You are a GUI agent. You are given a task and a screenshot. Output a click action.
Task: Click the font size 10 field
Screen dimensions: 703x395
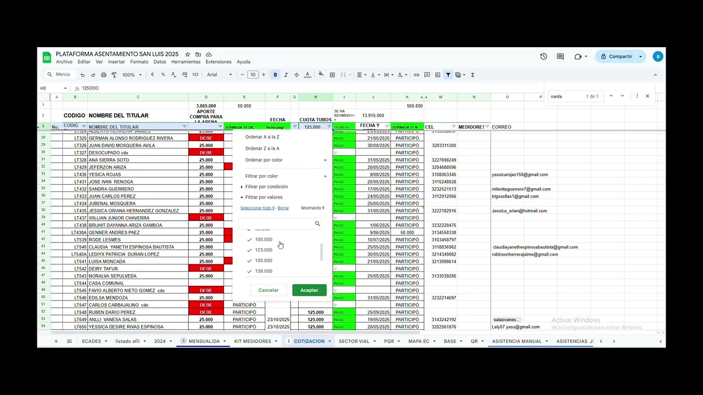[253, 75]
